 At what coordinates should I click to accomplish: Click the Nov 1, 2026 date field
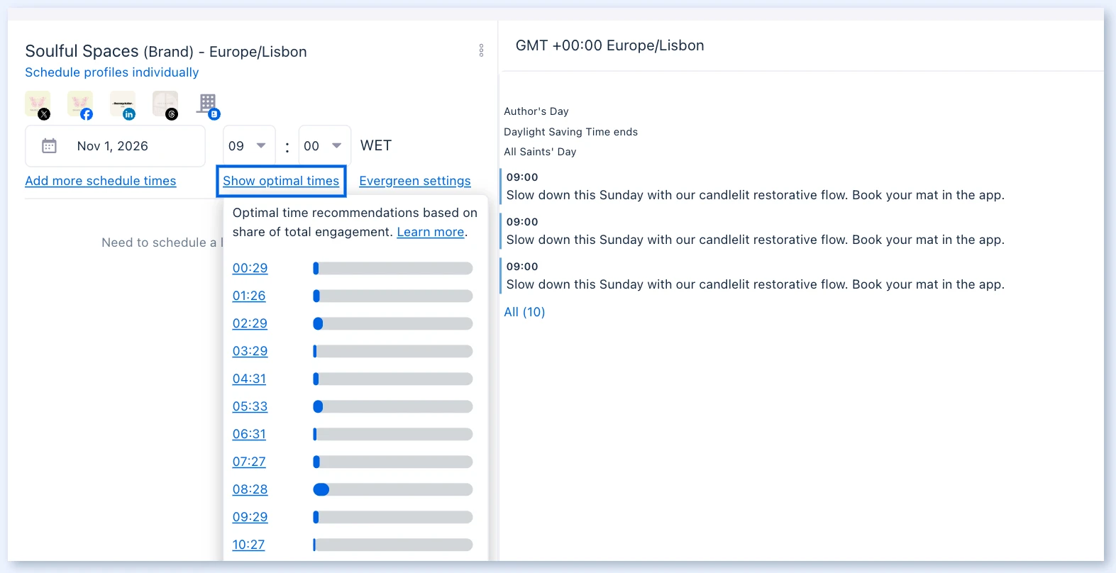(x=115, y=146)
